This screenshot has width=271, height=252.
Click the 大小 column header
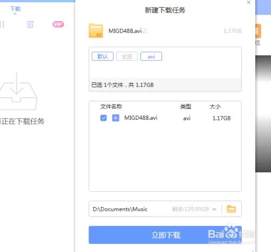pos(215,107)
